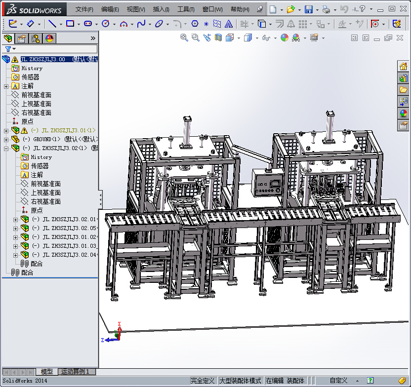The width and height of the screenshot is (411, 387).
Task: Open the Display Style dropdown arrow
Action: (x=256, y=38)
